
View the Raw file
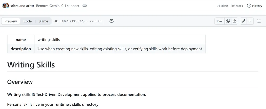(220, 21)
